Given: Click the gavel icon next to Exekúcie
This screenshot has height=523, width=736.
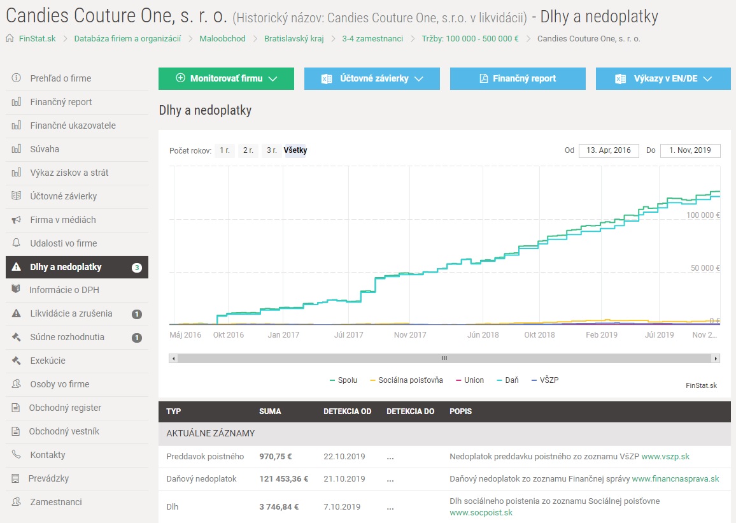Looking at the screenshot, I should pyautogui.click(x=17, y=361).
